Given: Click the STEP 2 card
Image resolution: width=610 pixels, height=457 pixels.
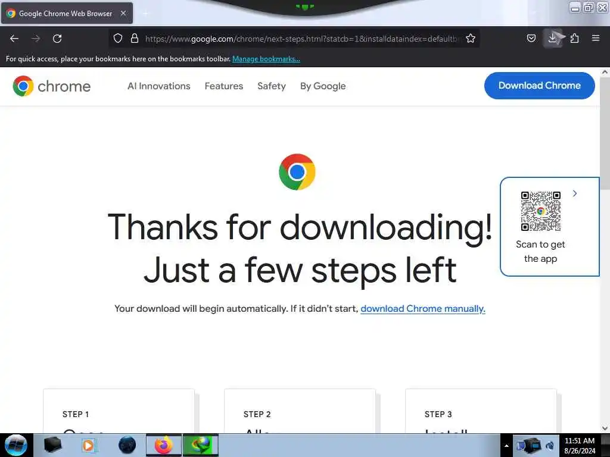Looking at the screenshot, I should 300,411.
